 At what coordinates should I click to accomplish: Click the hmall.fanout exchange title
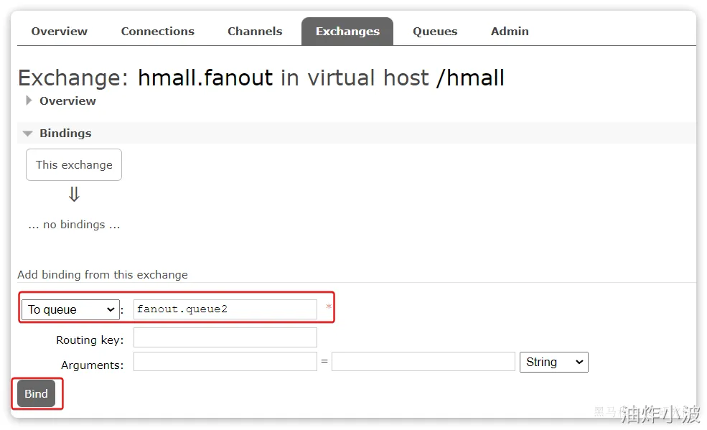click(205, 78)
